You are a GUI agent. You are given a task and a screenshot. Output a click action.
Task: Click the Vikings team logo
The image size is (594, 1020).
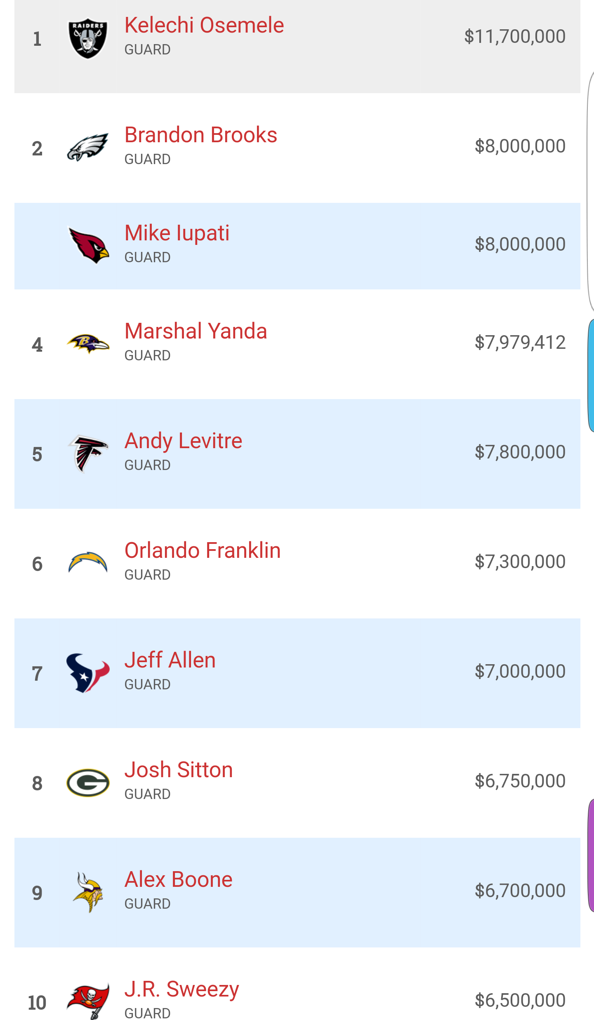(x=88, y=892)
